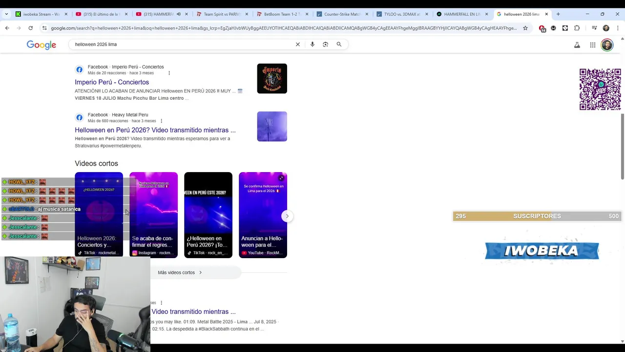The height and width of the screenshot is (352, 625).
Task: Open Google Lens image search
Action: 326,44
